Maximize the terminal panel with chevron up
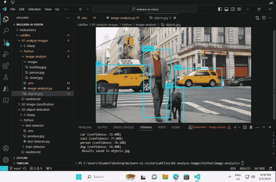Image resolution: width=276 pixels, height=182 pixels. 264,127
